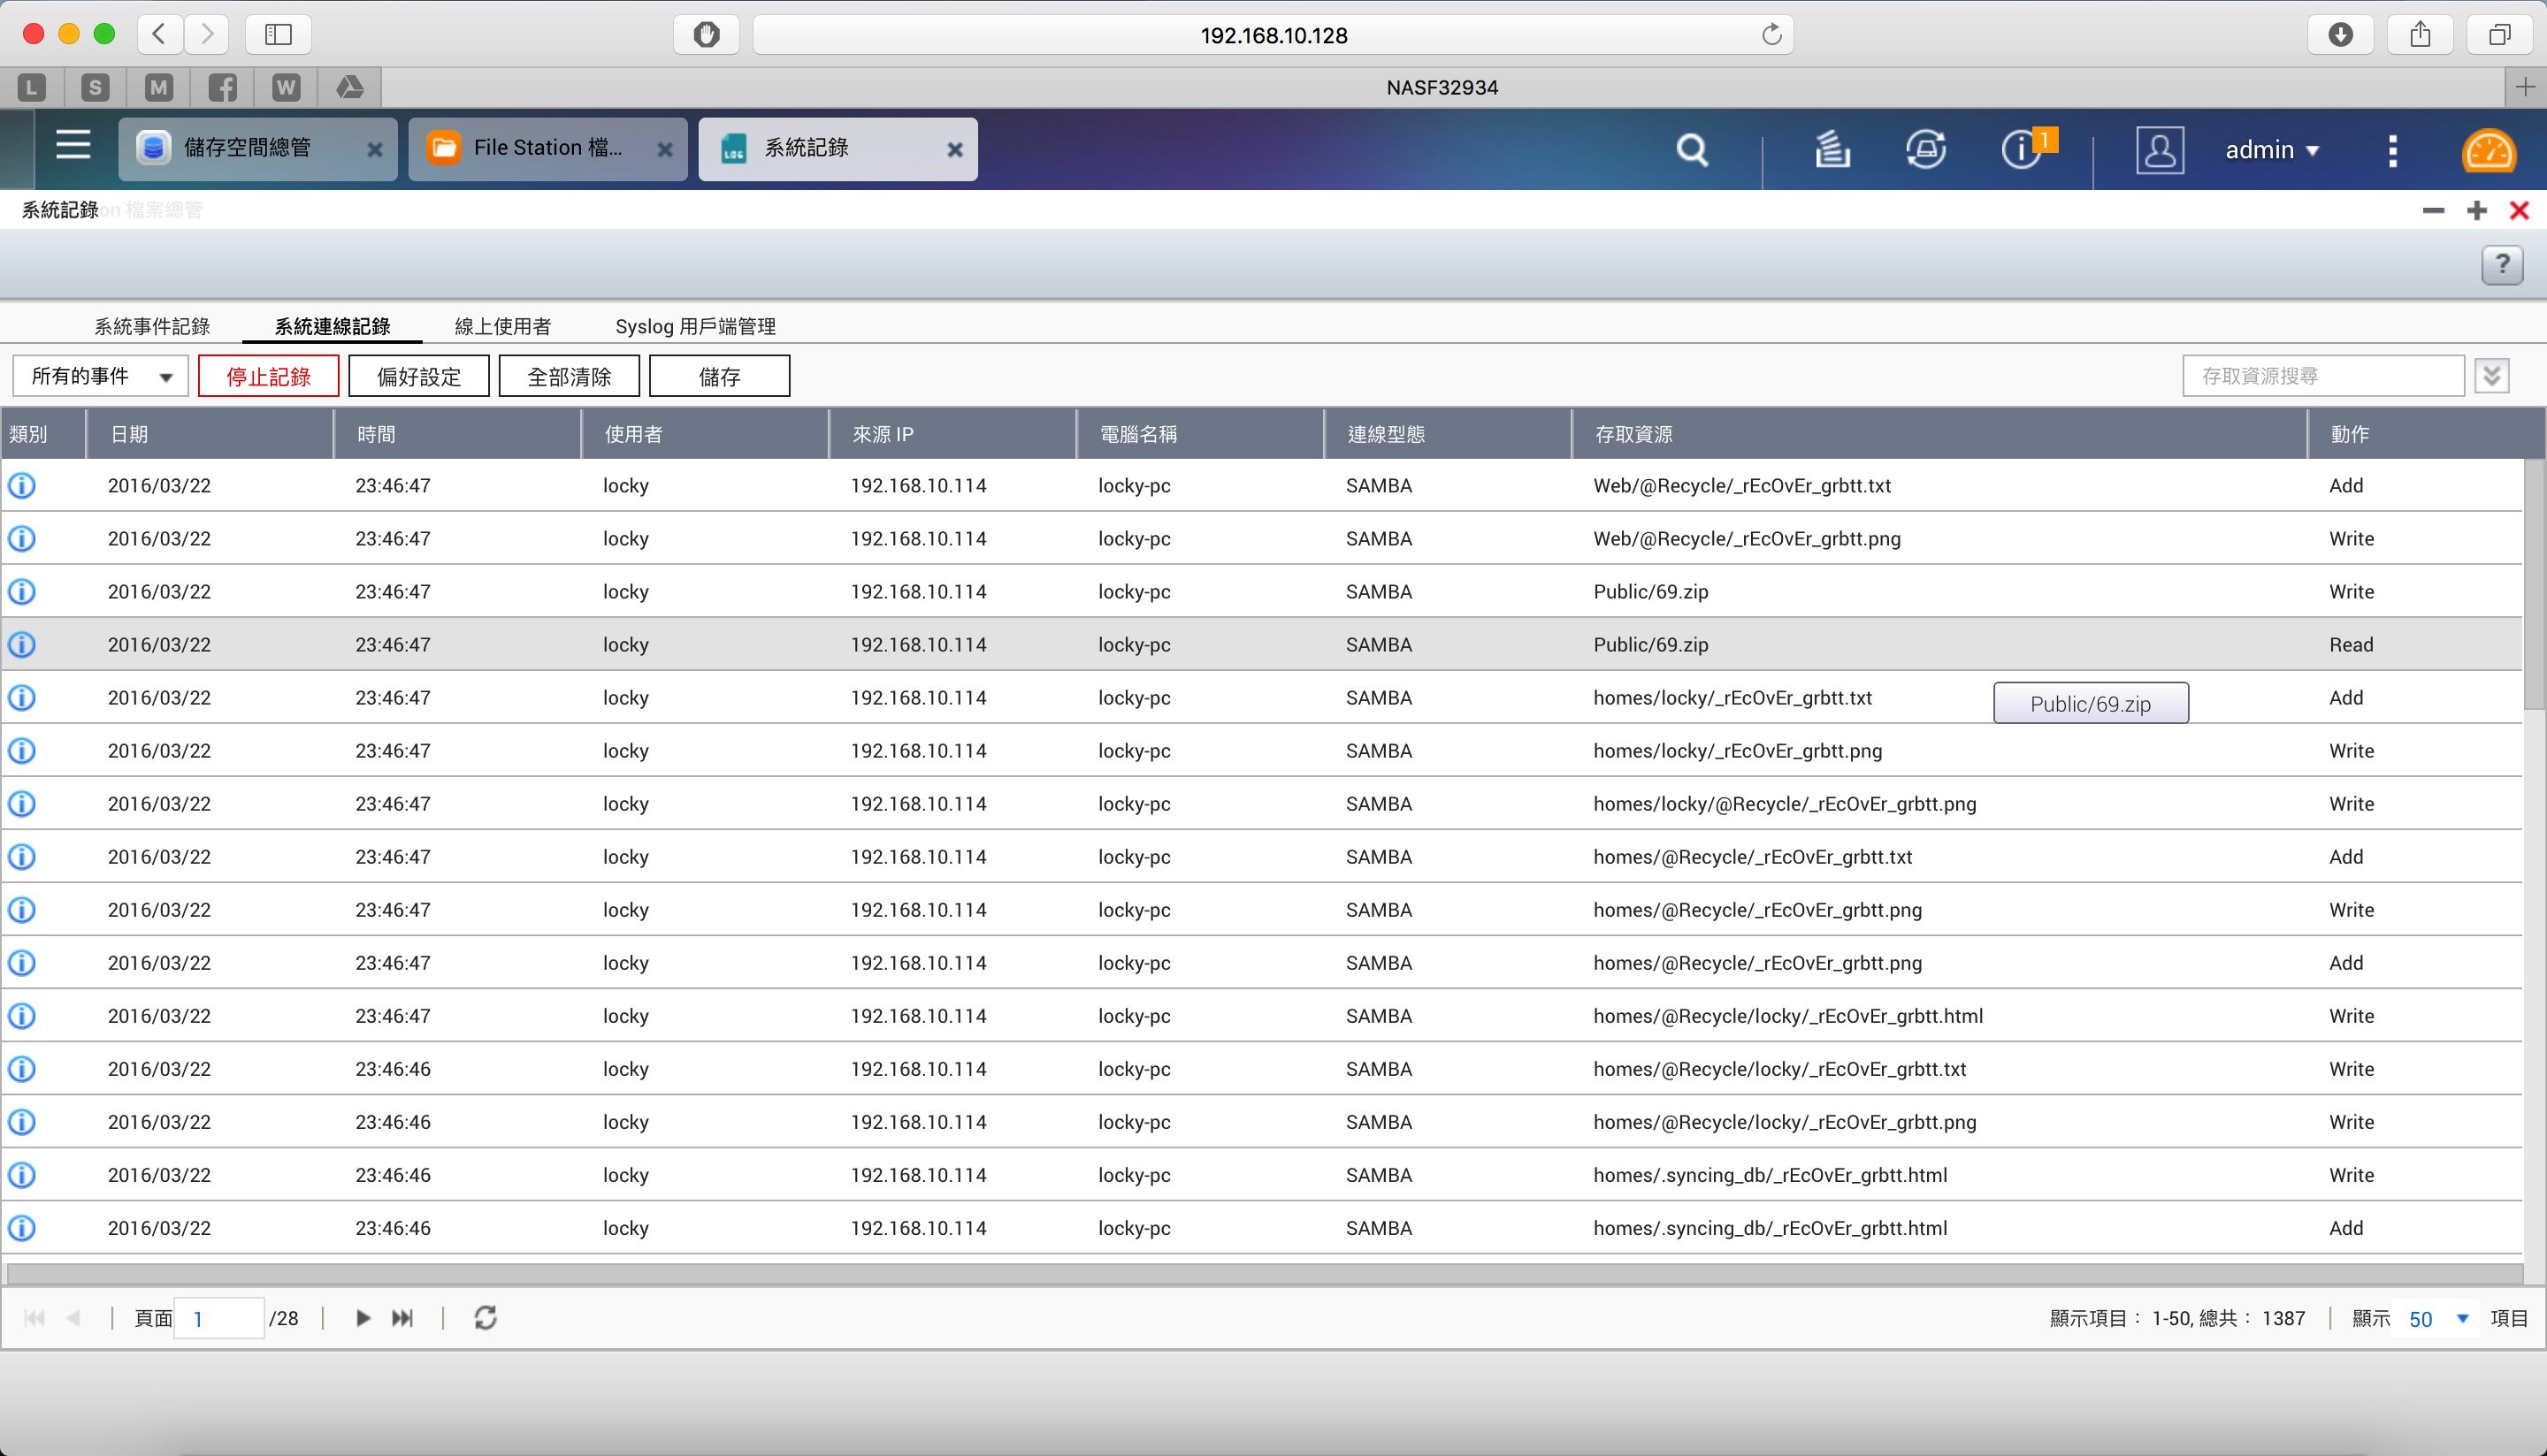Screen dimensions: 2547x1456
Task: Select row homes/locky/_rEcOvEr_grbtt.txt
Action: [1261, 697]
